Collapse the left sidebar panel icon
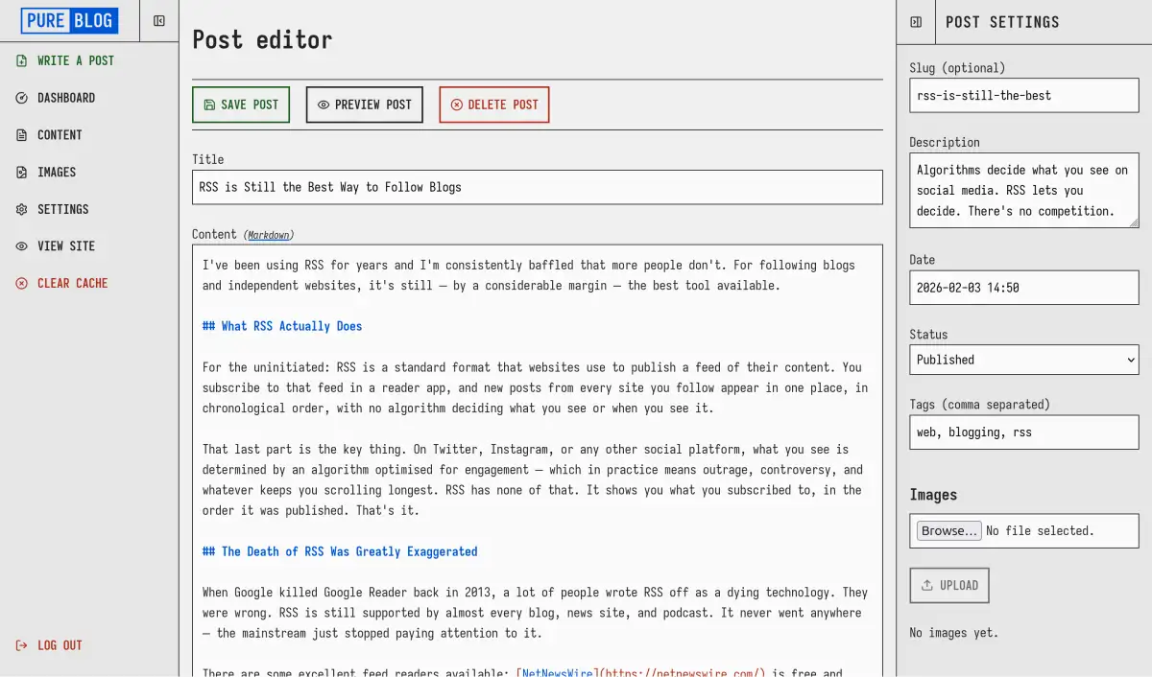Viewport: 1152px width, 677px height. point(159,21)
